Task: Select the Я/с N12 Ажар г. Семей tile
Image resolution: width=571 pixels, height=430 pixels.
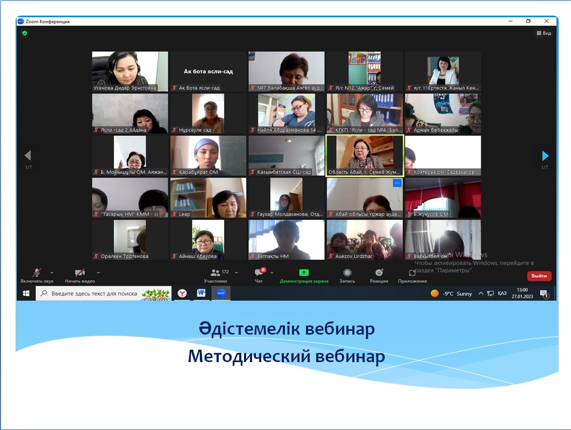Action: tap(365, 72)
